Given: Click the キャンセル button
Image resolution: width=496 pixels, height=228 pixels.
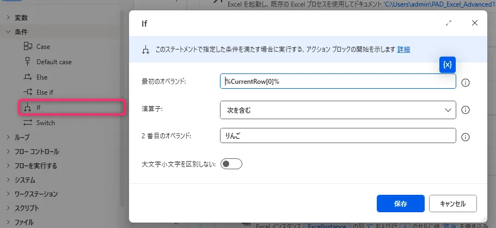Looking at the screenshot, I should point(452,204).
